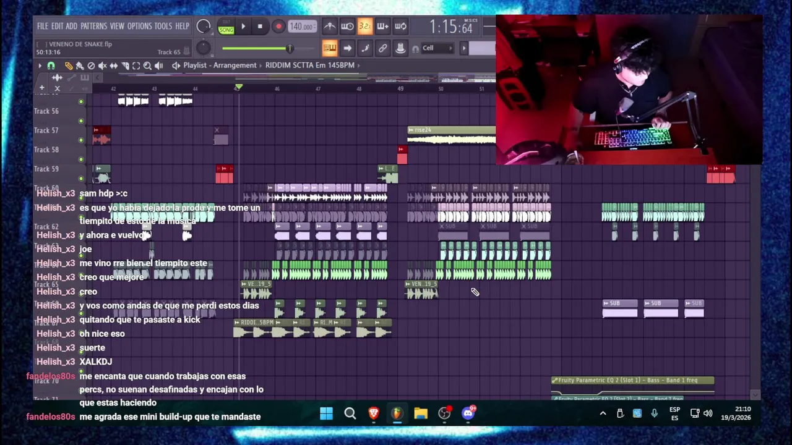Screen dimensions: 792x445
Task: Click the RIDDIM SCTTA Em 145BPM pattern label
Action: [309, 66]
